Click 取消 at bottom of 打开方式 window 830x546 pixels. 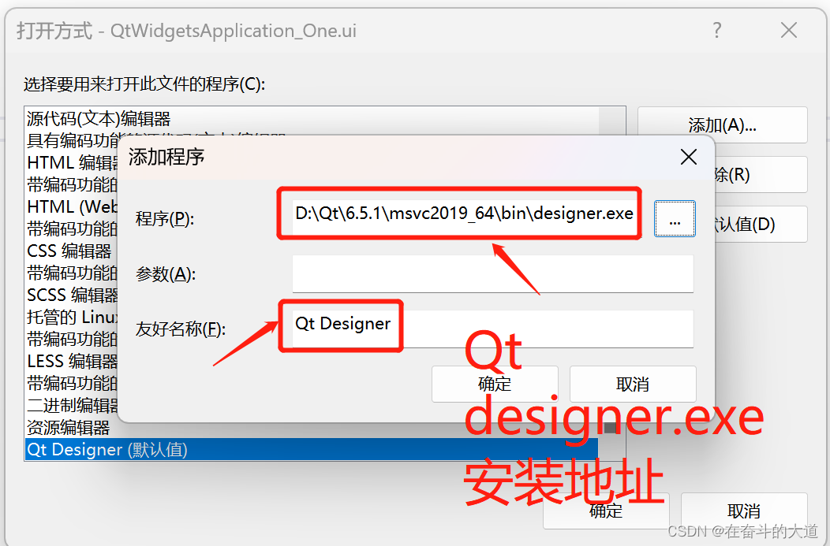pos(744,511)
